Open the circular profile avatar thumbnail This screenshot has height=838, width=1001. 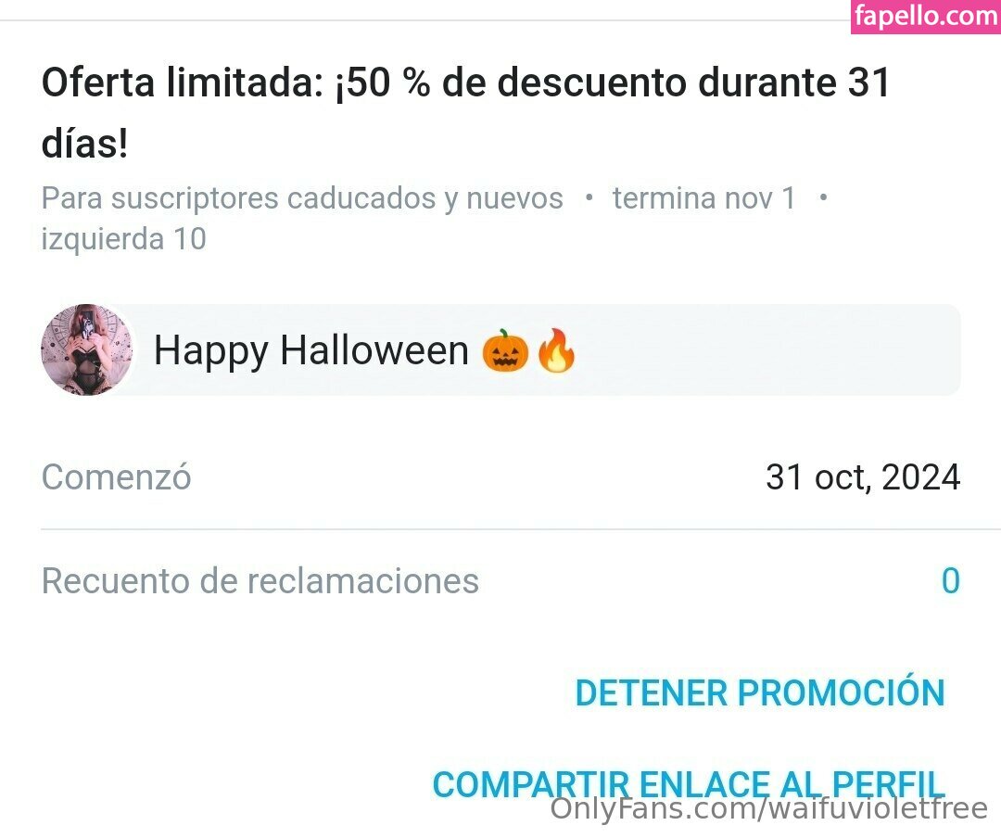87,350
